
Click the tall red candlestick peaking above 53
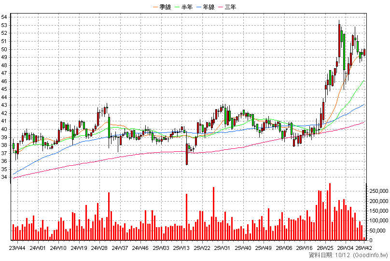point(339,41)
